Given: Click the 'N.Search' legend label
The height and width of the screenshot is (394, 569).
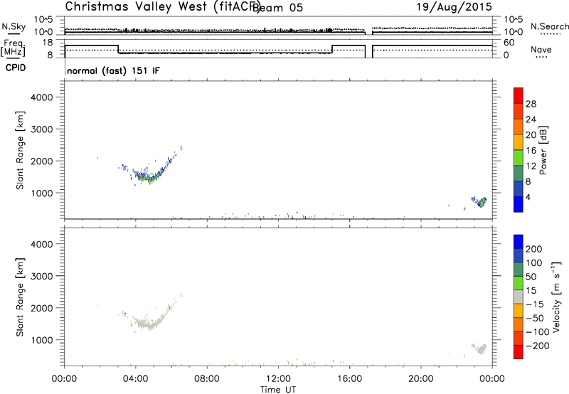Looking at the screenshot, I should (549, 26).
